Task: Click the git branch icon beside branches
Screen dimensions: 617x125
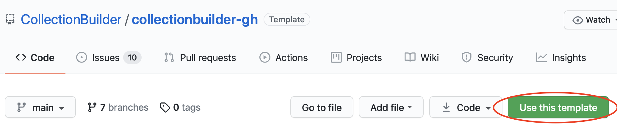Action: 92,107
